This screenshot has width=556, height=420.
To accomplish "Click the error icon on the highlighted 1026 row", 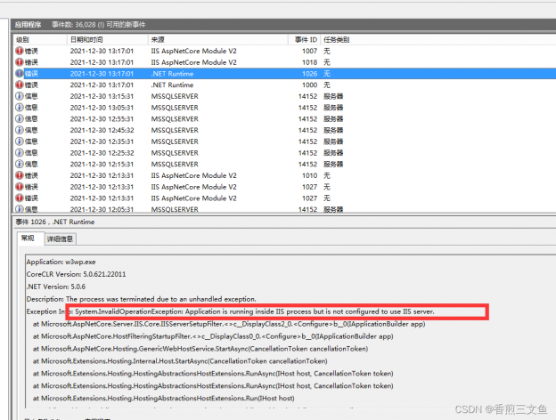I will (20, 74).
